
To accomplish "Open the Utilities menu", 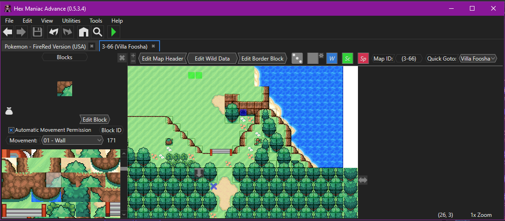I will pos(71,21).
